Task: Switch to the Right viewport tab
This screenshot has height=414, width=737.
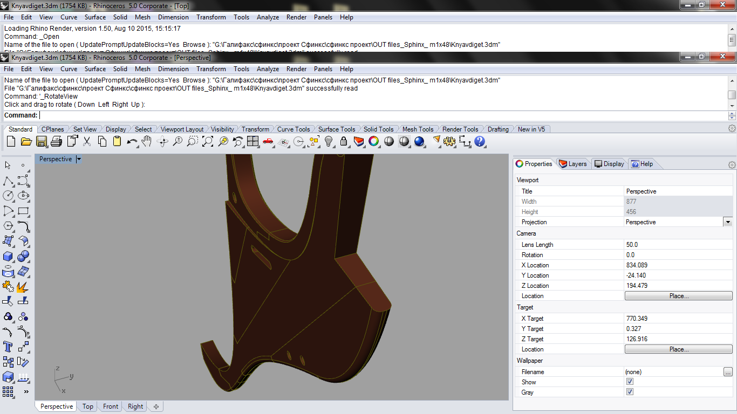Action: (135, 406)
